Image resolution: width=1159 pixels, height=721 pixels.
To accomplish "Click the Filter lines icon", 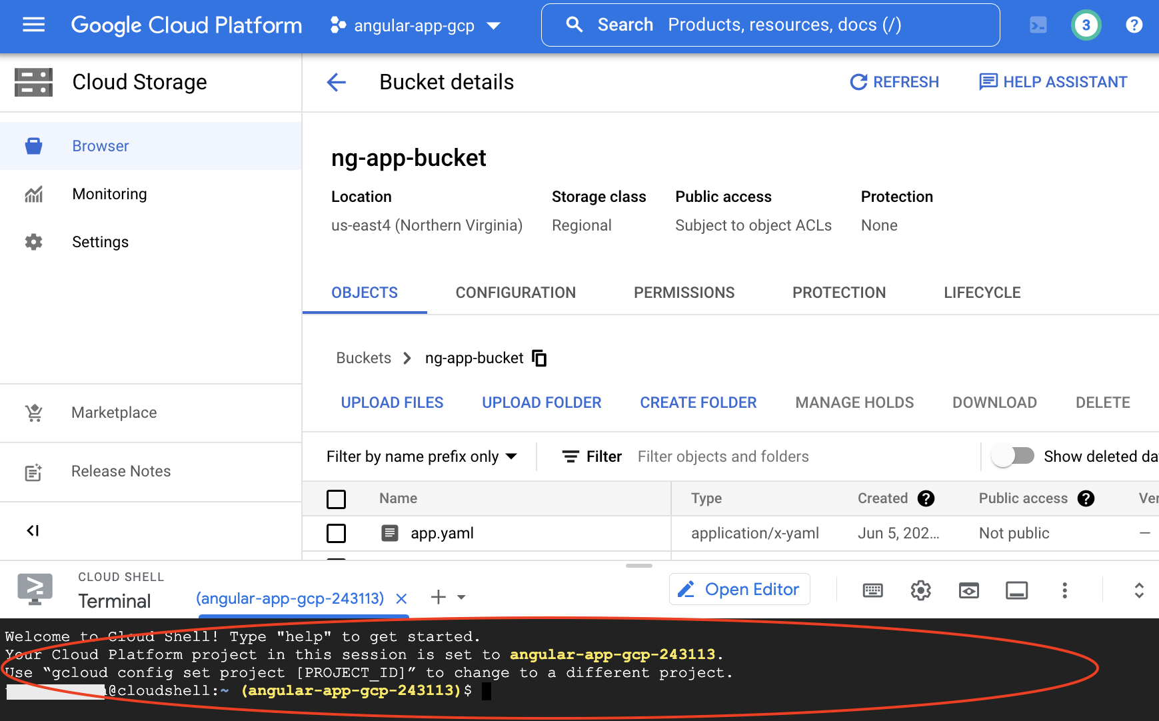I will click(571, 456).
